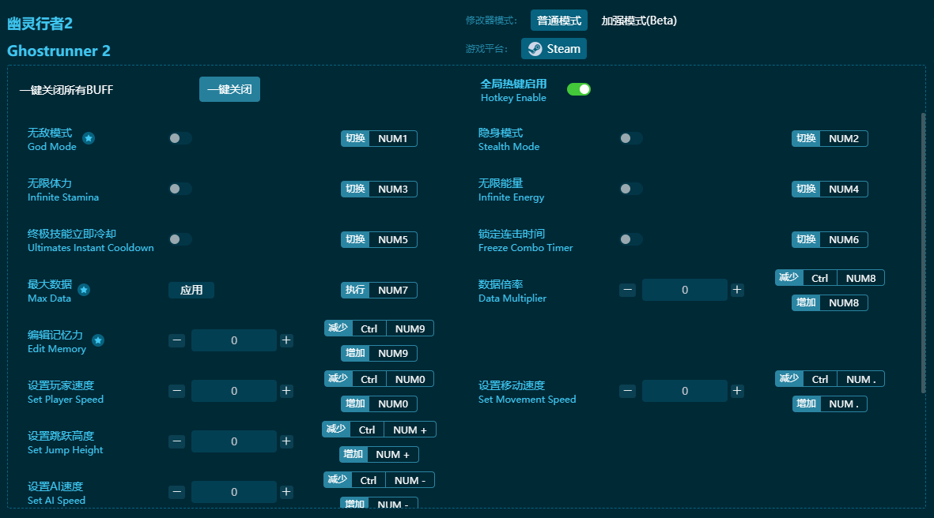Enable the God Mode toggle
The width and height of the screenshot is (934, 518).
pyautogui.click(x=180, y=138)
